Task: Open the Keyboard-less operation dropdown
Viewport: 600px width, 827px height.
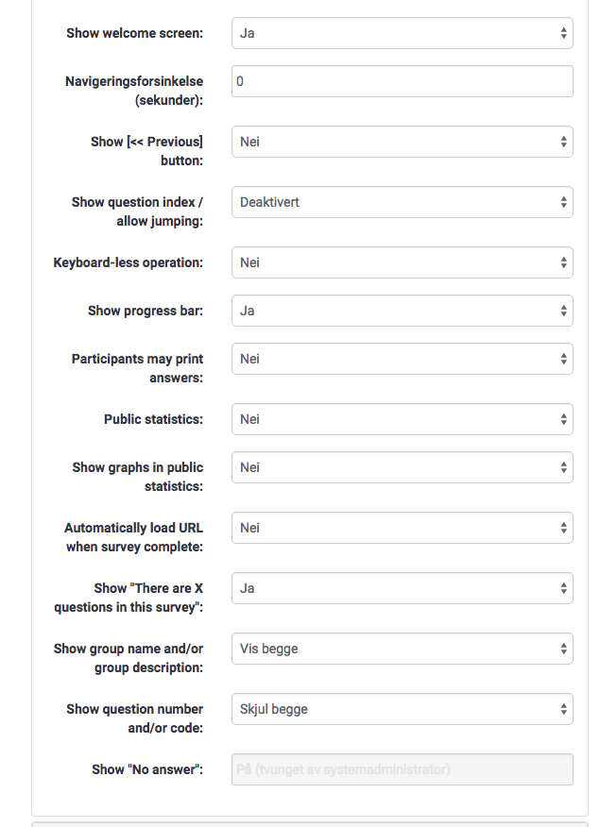Action: pos(402,262)
